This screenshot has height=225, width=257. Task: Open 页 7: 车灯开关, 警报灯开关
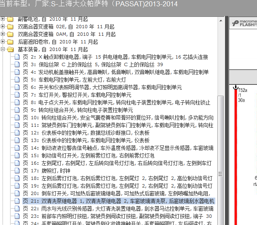pyautogui.click(x=77, y=95)
